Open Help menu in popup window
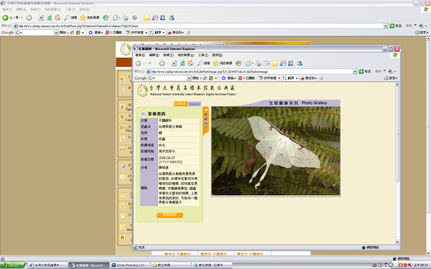Image resolution: width=431 pixels, height=269 pixels. pos(217,55)
